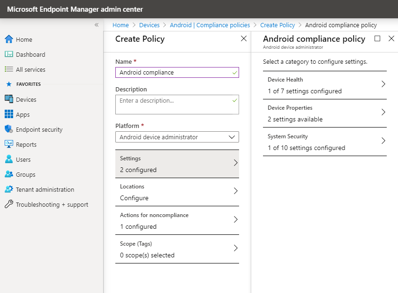Expand the Locations Configure row
Viewport: 398px width, 293px height.
pos(177,192)
